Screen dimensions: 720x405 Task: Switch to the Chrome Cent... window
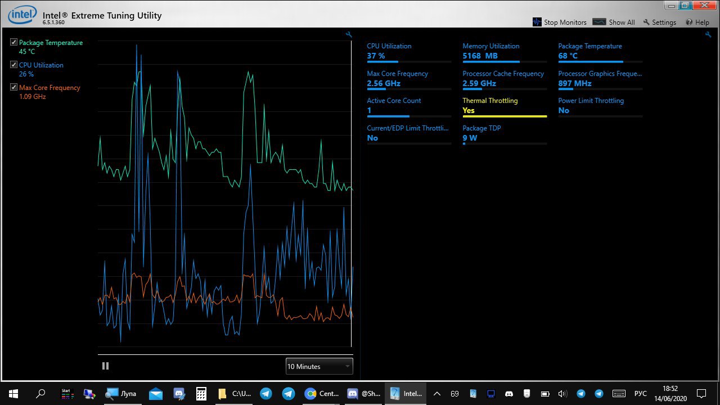click(x=322, y=394)
